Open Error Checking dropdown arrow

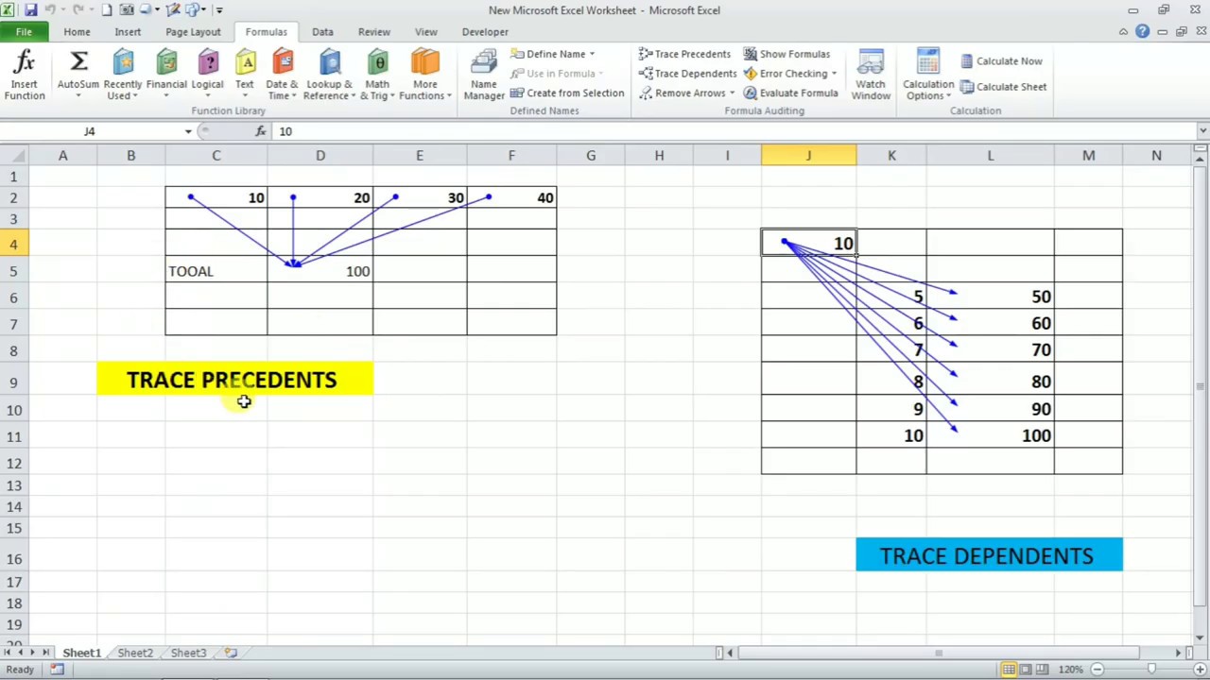(x=834, y=74)
